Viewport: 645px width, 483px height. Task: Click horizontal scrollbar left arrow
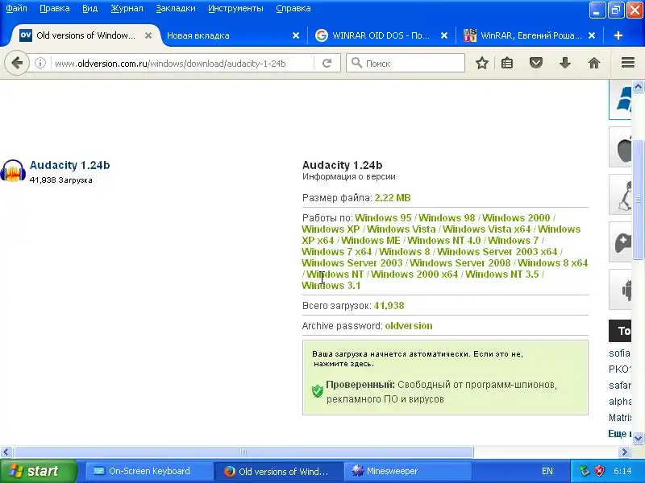pos(6,452)
